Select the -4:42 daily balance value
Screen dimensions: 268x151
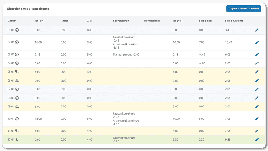[x=202, y=55]
